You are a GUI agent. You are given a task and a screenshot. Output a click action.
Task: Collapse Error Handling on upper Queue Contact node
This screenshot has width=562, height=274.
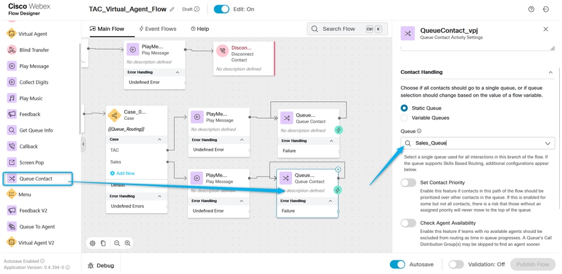tap(331, 141)
